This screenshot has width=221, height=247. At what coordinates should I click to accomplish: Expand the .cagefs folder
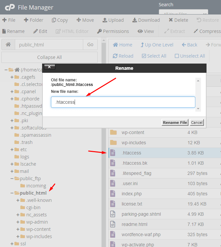tap(12, 77)
